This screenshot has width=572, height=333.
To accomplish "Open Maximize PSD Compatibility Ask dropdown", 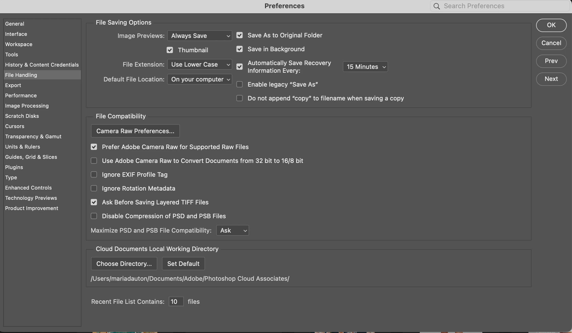I will (x=232, y=231).
